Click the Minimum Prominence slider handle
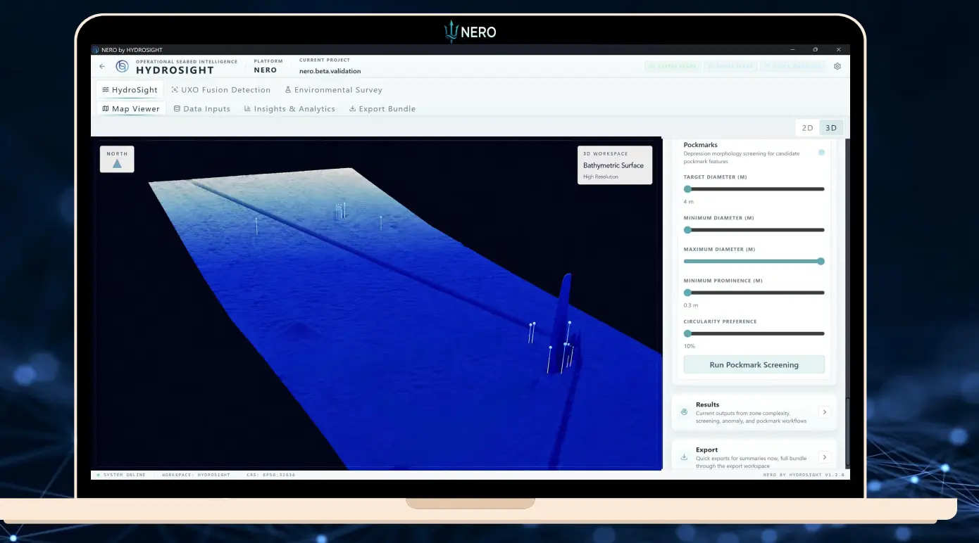The image size is (979, 543). 687,293
